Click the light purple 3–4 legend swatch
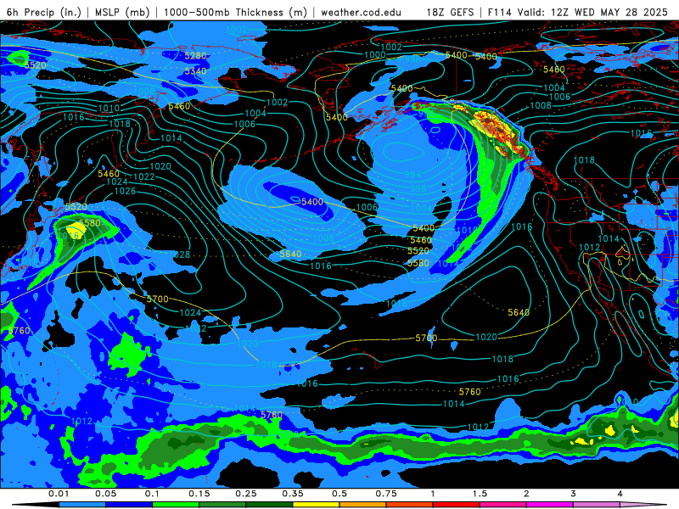The width and height of the screenshot is (679, 509). coord(597,505)
